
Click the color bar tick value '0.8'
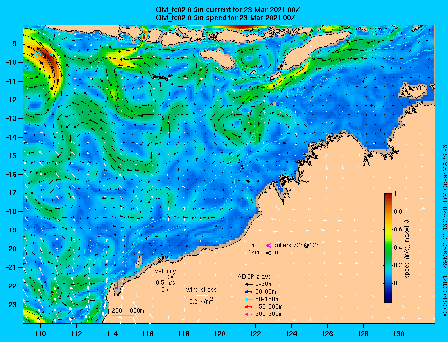click(398, 212)
